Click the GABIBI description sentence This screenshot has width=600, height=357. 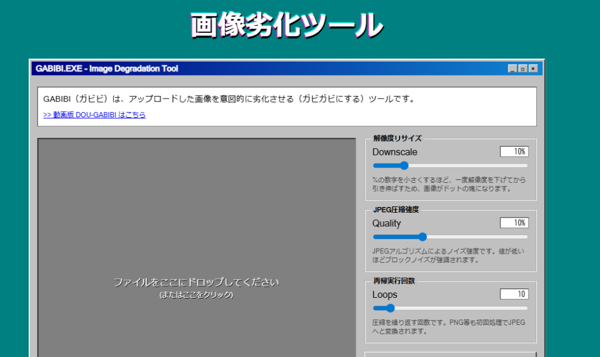(x=229, y=99)
